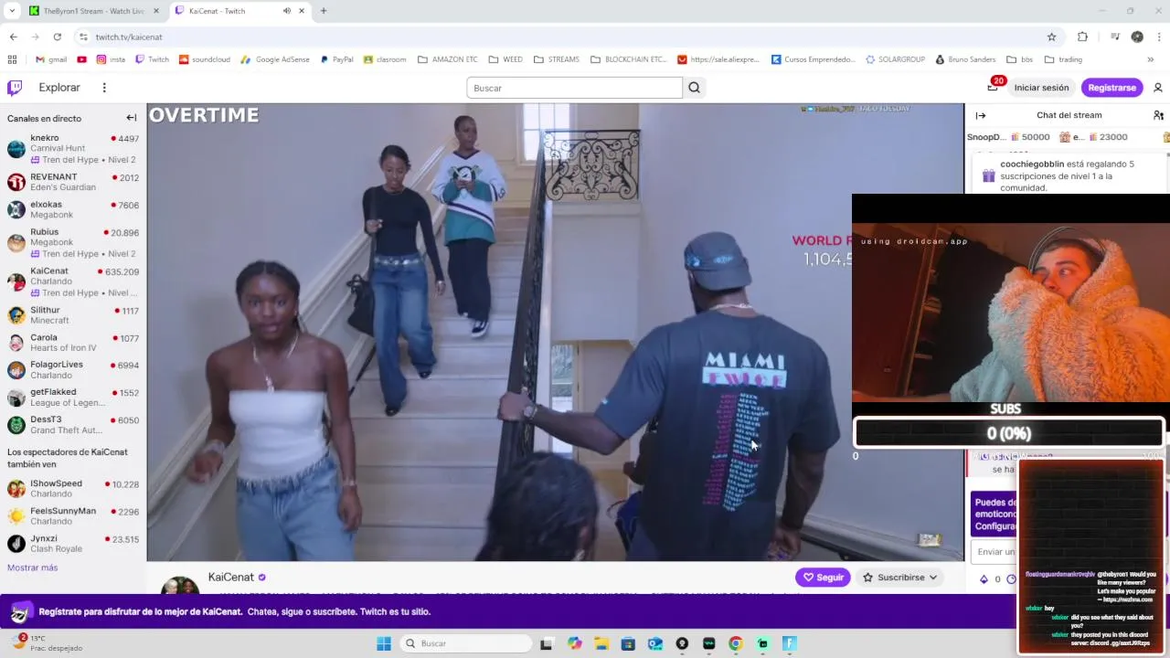
Task: Click the Registrarse button
Action: pos(1111,88)
